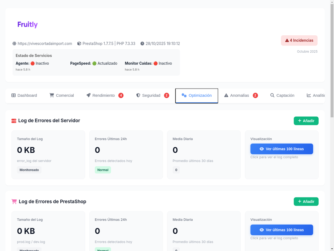Select the Optimización gears icon
The width and height of the screenshot is (334, 251).
(x=184, y=95)
